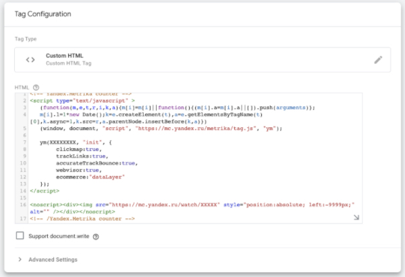405x277 pixels.
Task: Click the code editor resize handle
Action: click(356, 218)
